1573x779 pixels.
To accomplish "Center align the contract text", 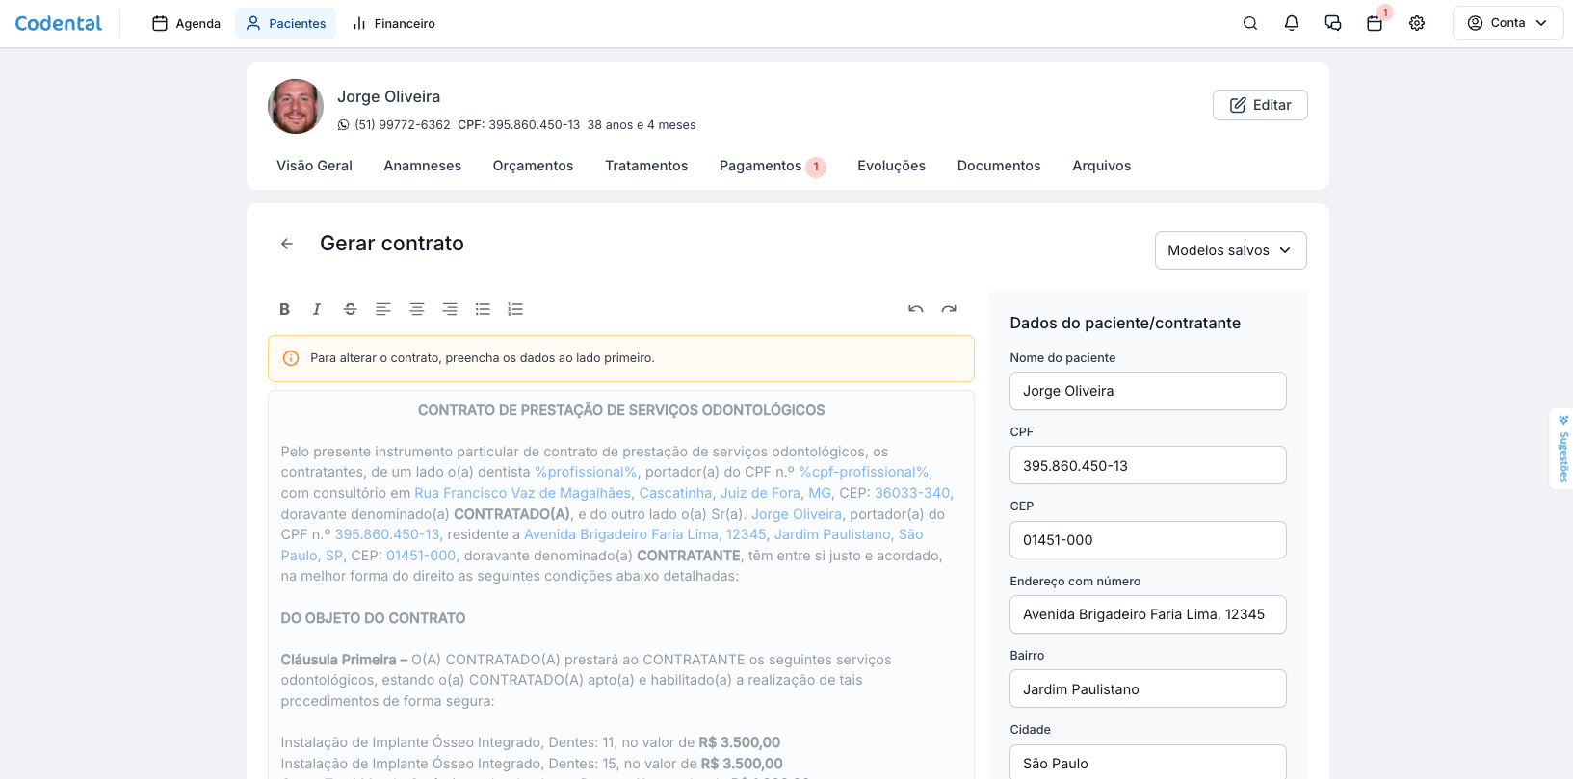I will pyautogui.click(x=416, y=309).
